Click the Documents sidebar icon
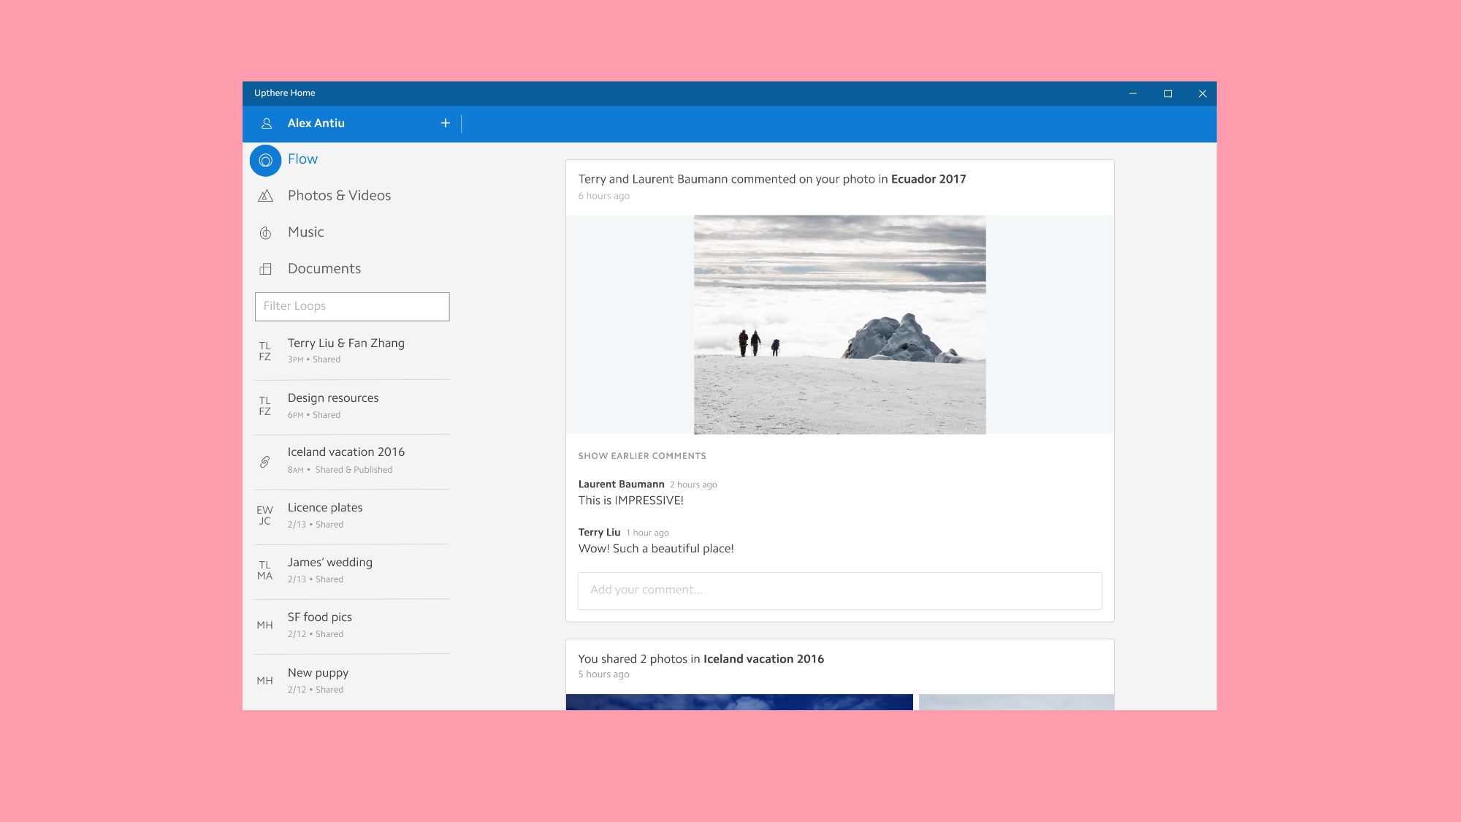The width and height of the screenshot is (1461, 822). tap(265, 269)
